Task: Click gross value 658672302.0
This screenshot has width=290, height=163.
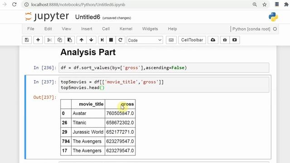Action: click(120, 123)
